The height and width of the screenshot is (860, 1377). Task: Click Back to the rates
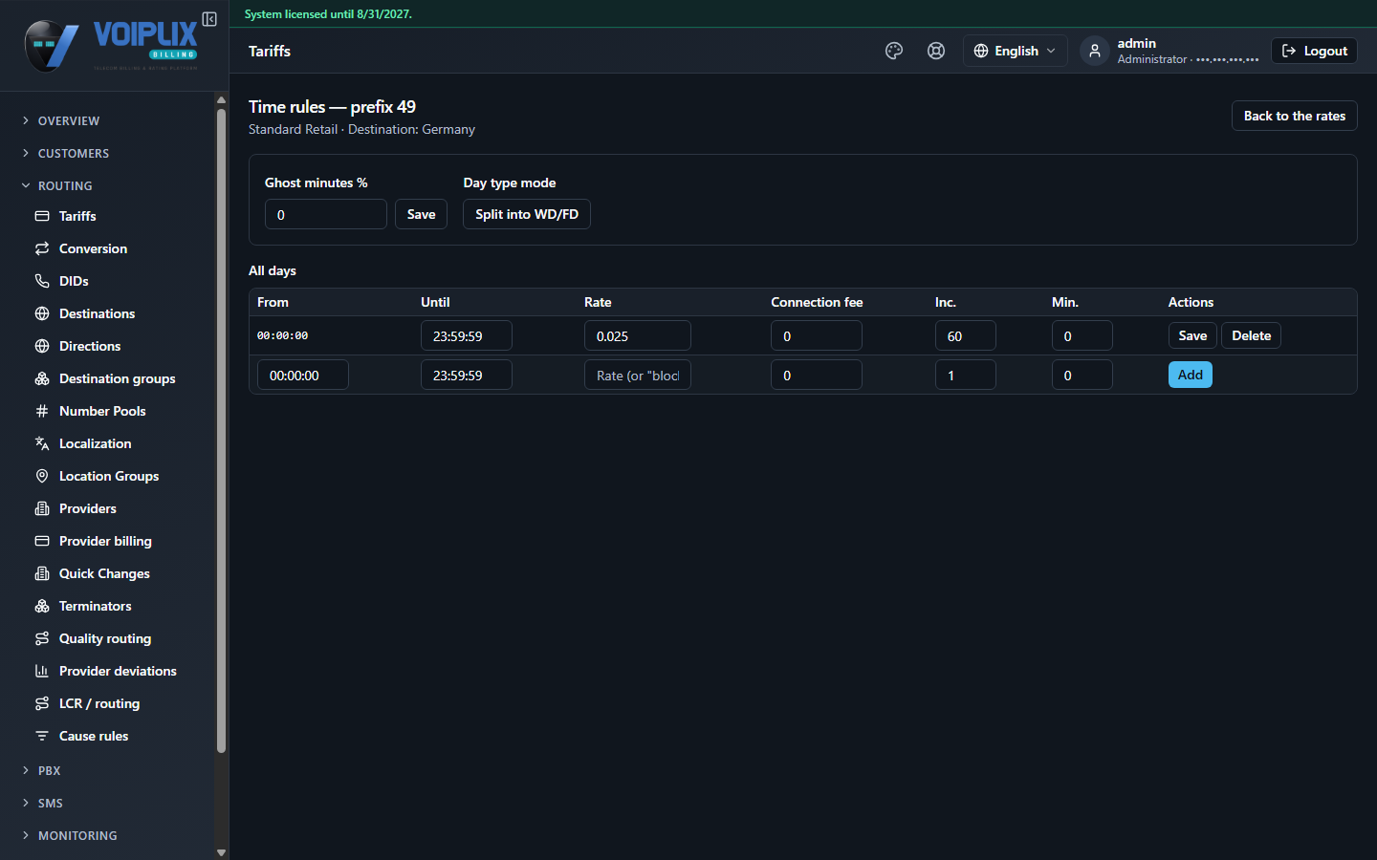point(1294,116)
